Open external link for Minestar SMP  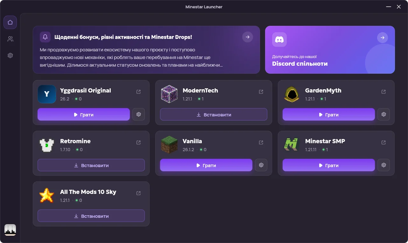tap(383, 143)
